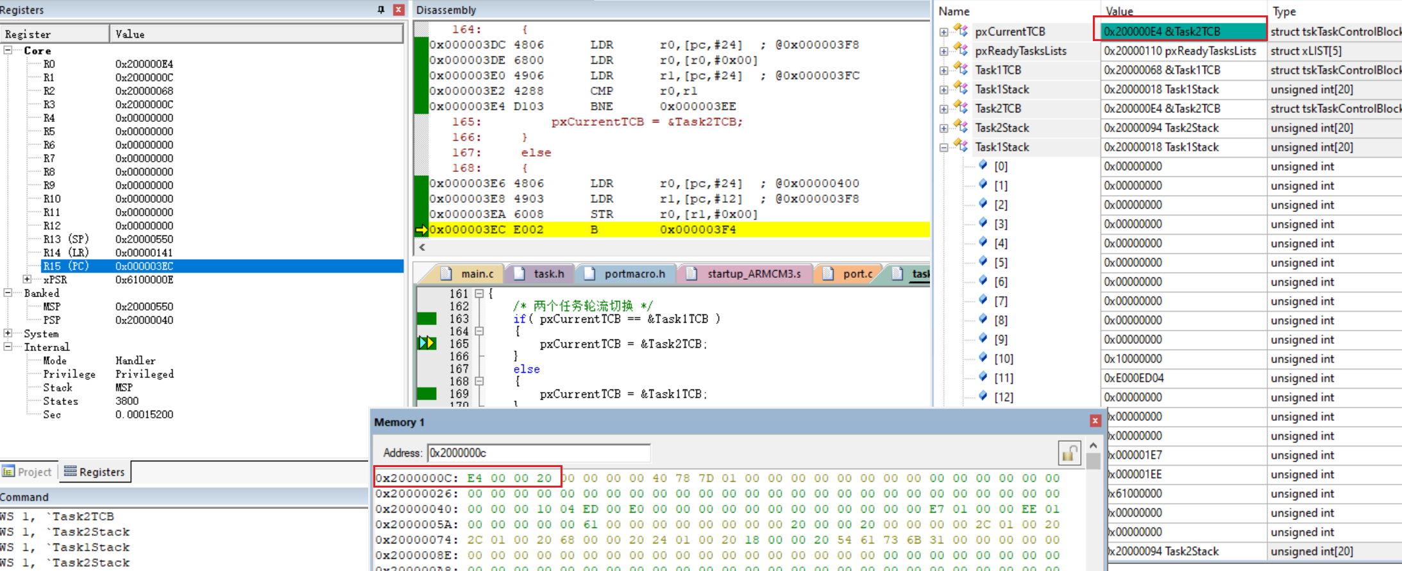Click the Memory 1 scroll-up arrow
This screenshot has width=1402, height=571.
(1094, 445)
